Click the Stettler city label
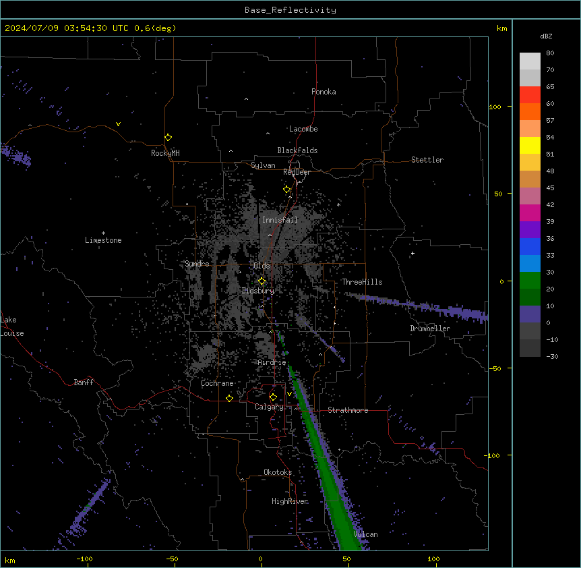This screenshot has width=581, height=568. tap(427, 160)
